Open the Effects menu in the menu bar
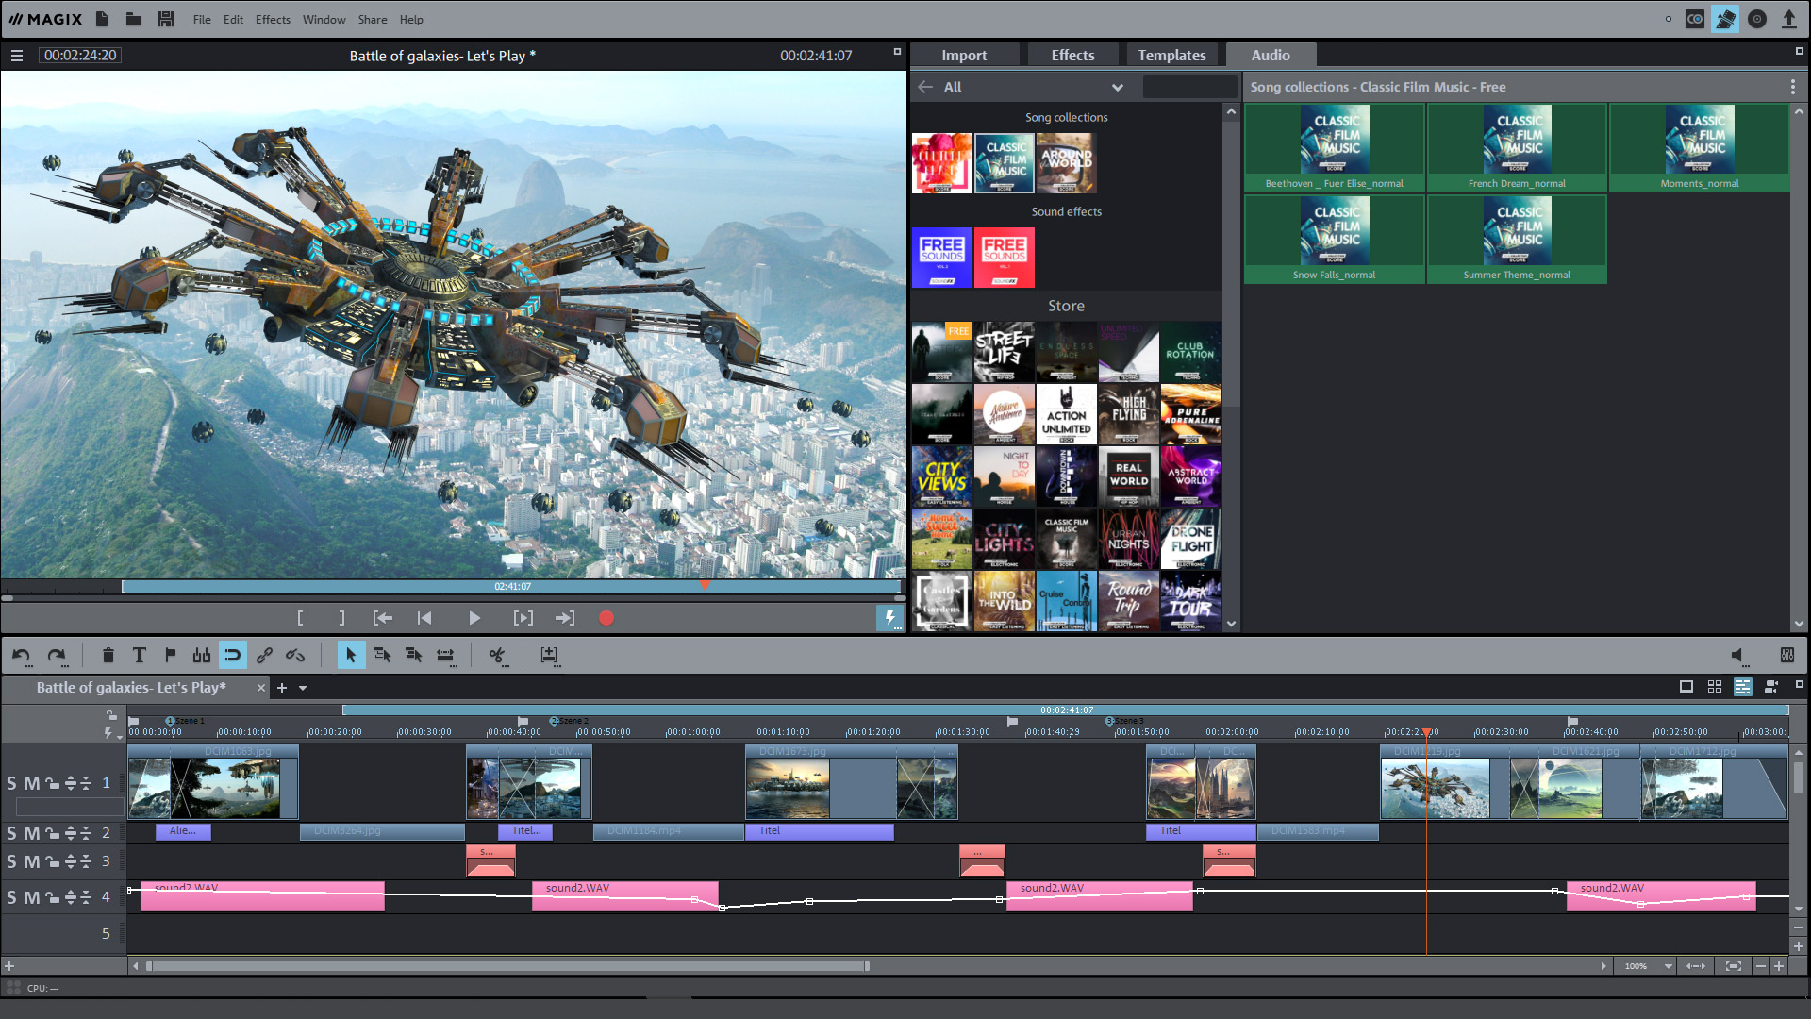The image size is (1811, 1019). pyautogui.click(x=272, y=19)
